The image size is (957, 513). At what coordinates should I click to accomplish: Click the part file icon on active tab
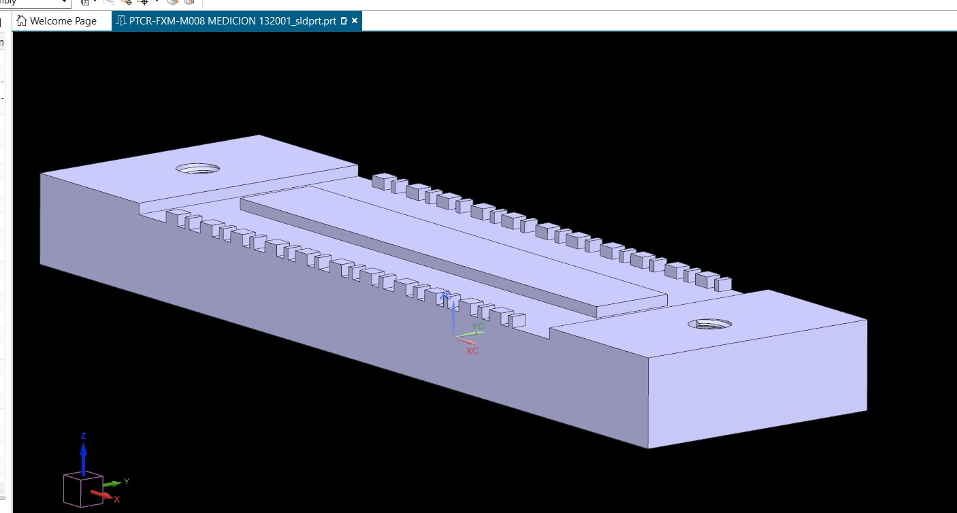pyautogui.click(x=121, y=20)
